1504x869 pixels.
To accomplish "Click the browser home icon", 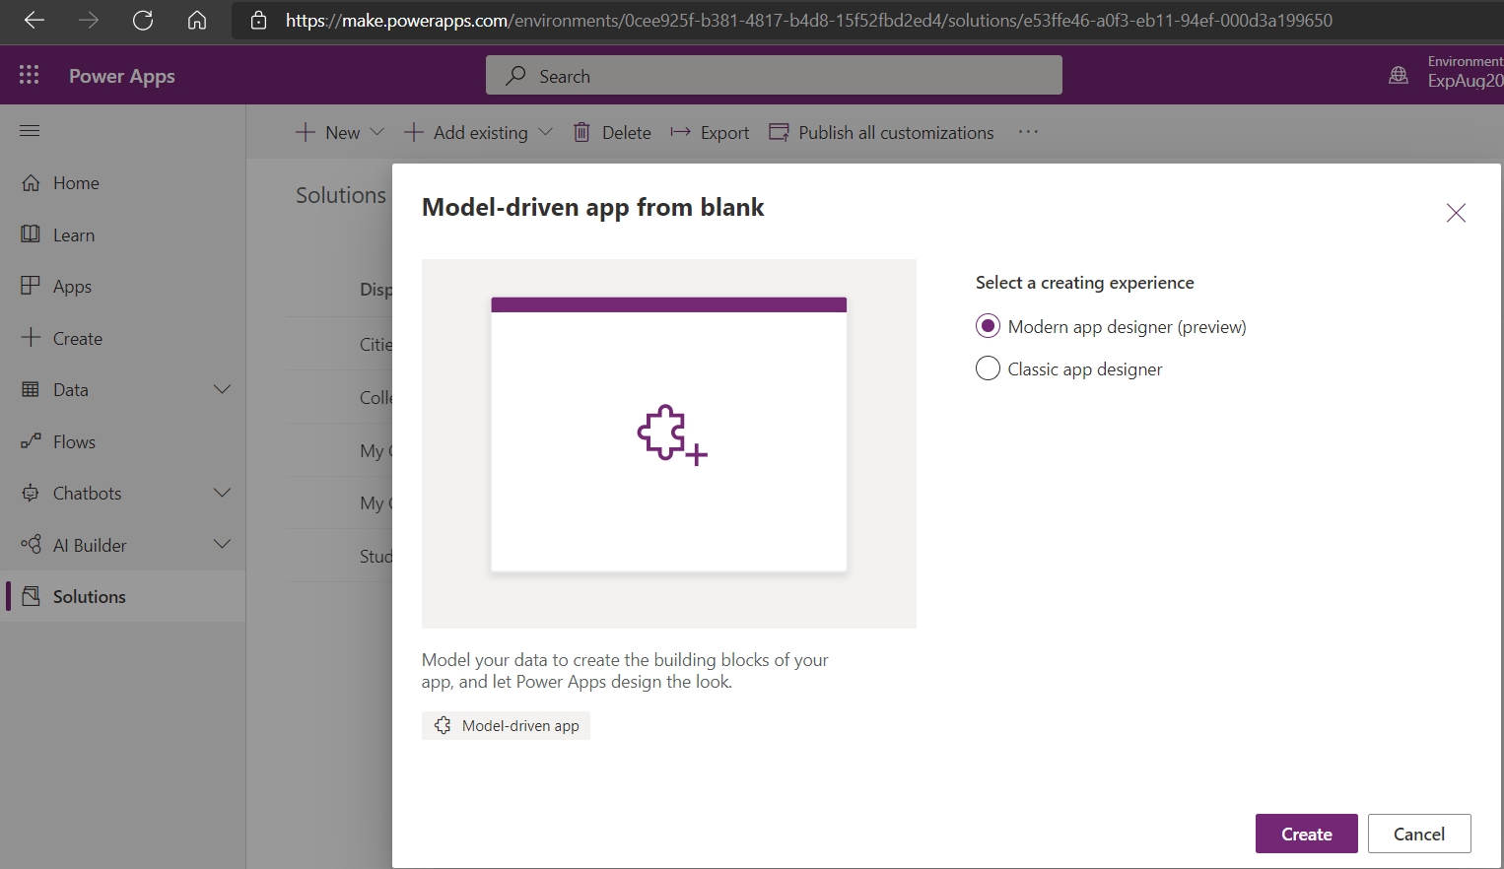I will (197, 21).
